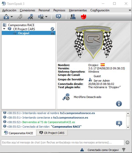Click the connection quality wifi icon

click(124, 150)
